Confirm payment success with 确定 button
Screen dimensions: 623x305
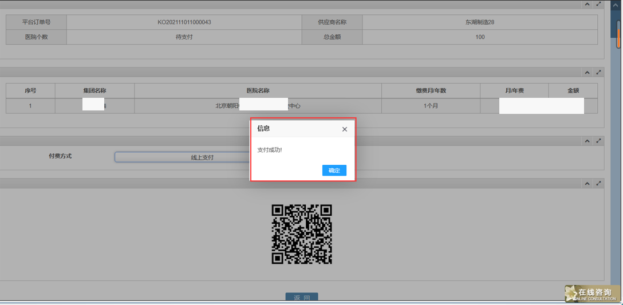click(334, 171)
